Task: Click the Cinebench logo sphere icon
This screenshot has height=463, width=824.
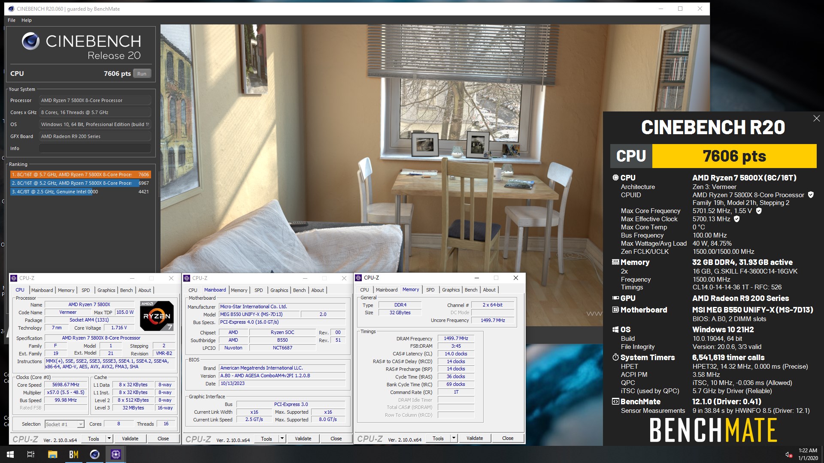Action: [30, 41]
